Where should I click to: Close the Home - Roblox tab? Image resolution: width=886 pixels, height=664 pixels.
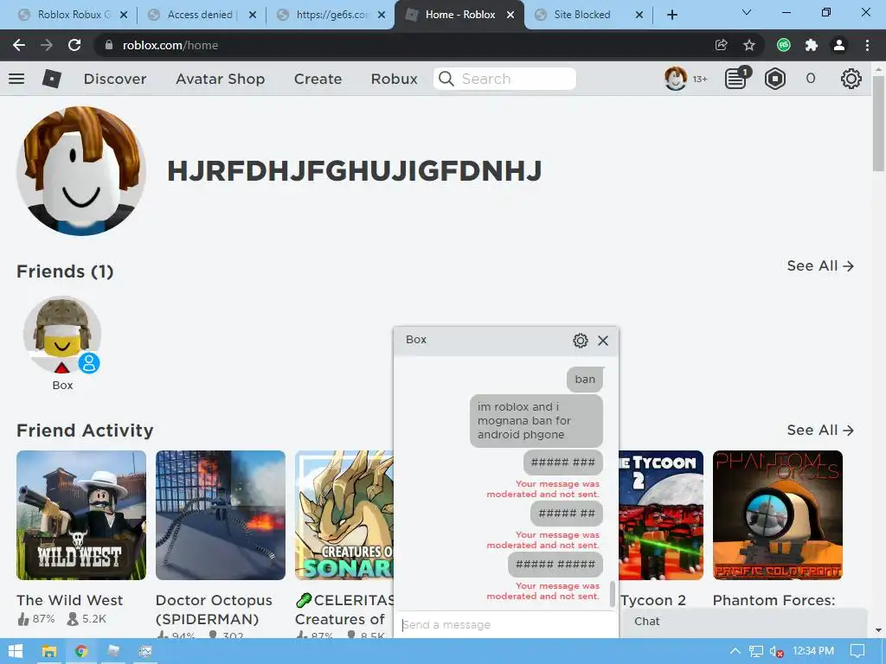510,15
